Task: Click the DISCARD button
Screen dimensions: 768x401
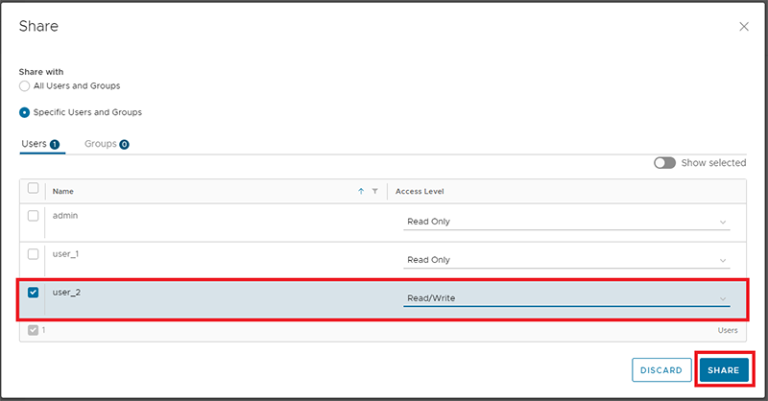Action: coord(661,370)
